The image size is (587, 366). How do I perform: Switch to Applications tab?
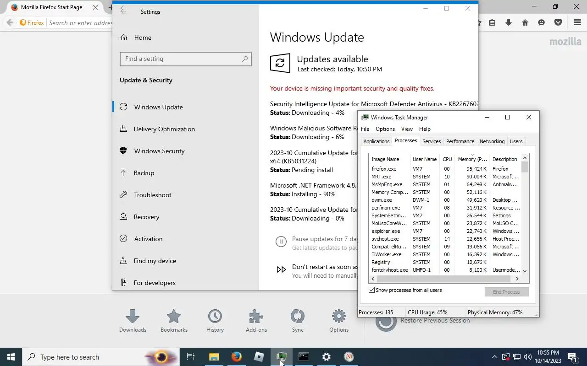pos(377,141)
